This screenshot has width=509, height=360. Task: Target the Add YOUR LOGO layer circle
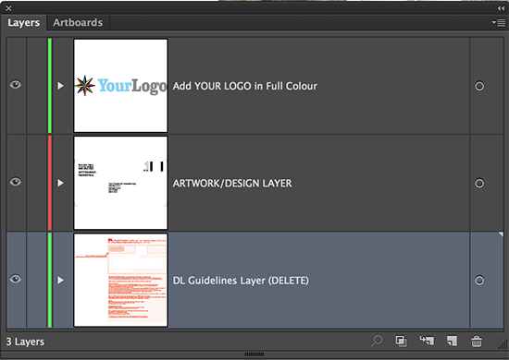pyautogui.click(x=479, y=86)
